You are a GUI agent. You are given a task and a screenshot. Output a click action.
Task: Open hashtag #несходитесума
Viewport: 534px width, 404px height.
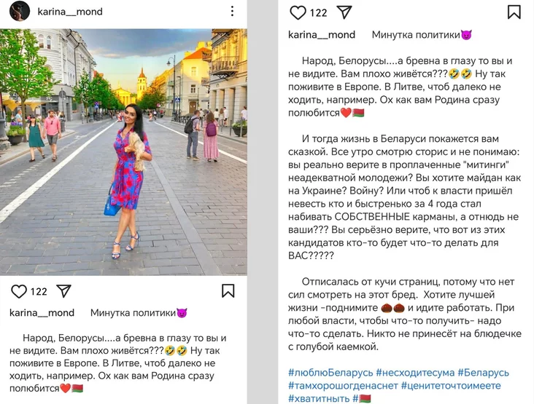pos(415,373)
